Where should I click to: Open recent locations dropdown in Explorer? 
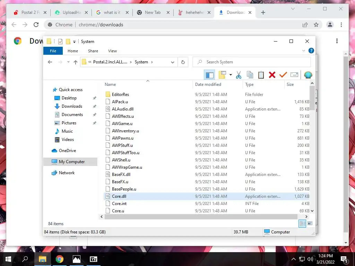pos(68,62)
